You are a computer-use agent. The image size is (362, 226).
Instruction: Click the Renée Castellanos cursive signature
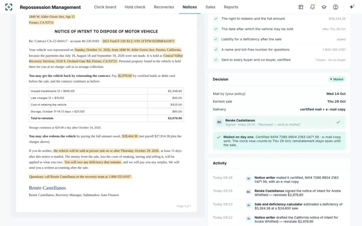[x=47, y=188]
